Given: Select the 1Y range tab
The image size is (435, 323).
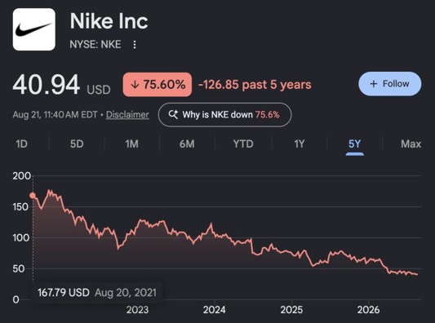Looking at the screenshot, I should [300, 144].
